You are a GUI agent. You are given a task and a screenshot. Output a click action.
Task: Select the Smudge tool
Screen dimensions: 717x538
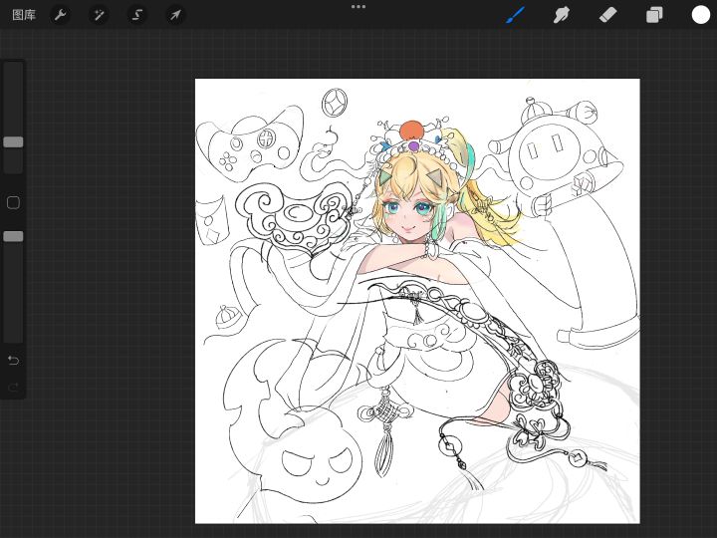tap(562, 15)
